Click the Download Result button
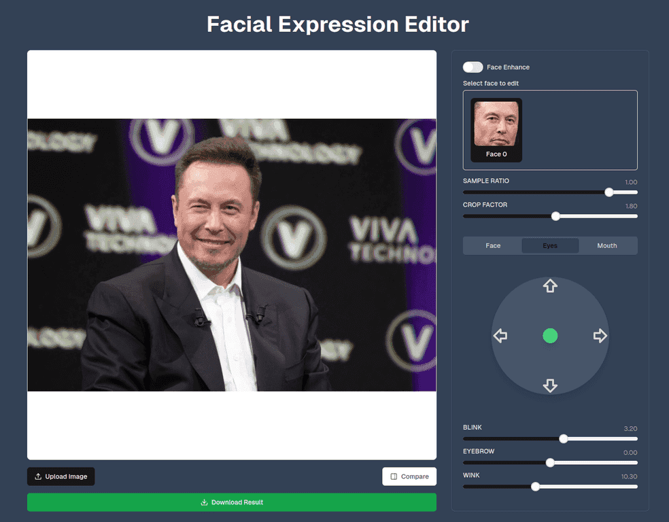669x522 pixels. pos(231,502)
